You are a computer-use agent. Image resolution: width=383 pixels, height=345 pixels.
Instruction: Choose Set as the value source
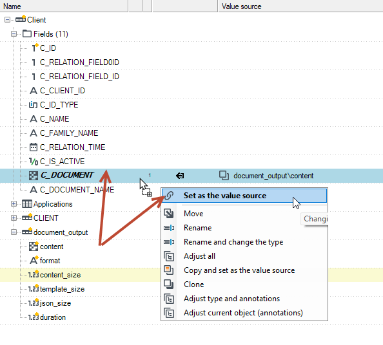click(244, 196)
